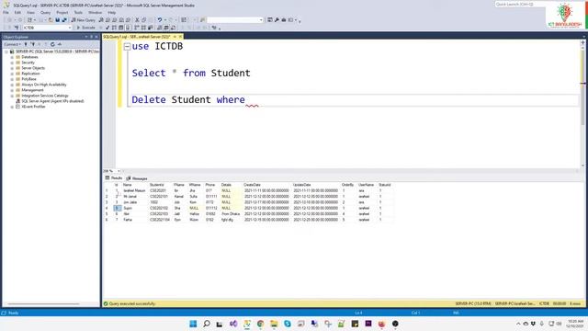Screen dimensions: 588x331
Task: Open the View menu
Action: point(30,12)
